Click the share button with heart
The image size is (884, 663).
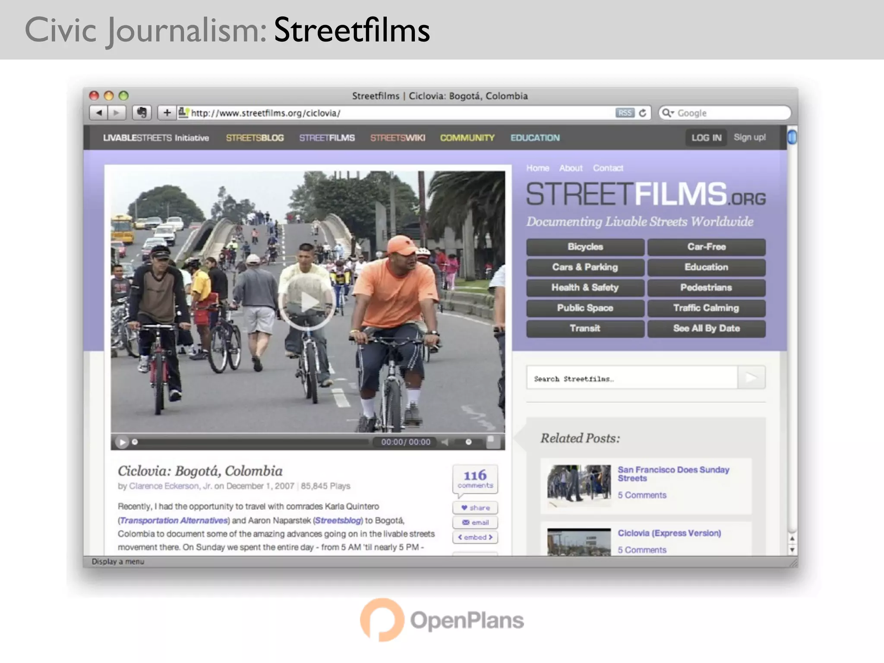[x=475, y=508]
